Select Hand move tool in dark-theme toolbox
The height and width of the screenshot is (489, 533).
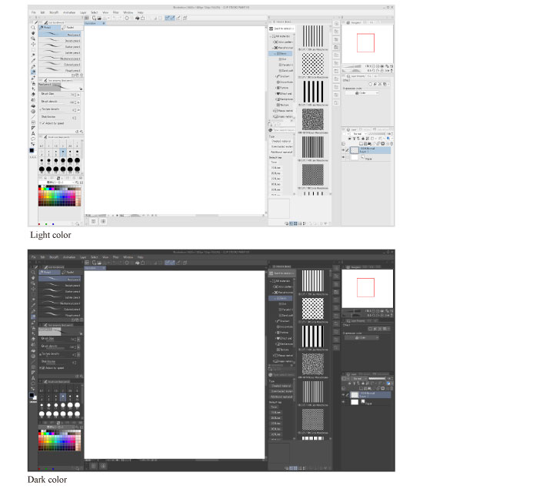click(x=33, y=278)
